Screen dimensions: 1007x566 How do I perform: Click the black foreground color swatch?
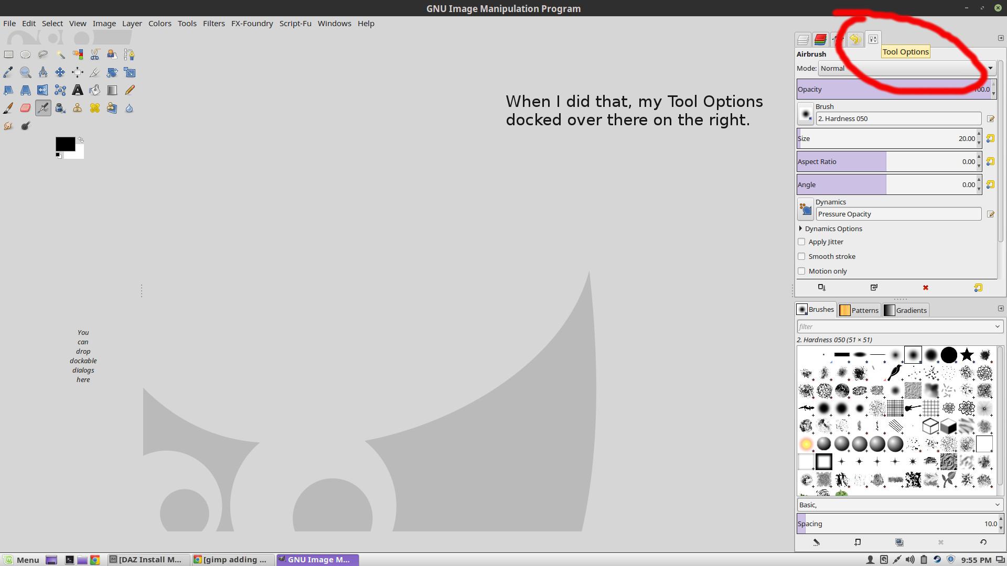click(x=65, y=144)
